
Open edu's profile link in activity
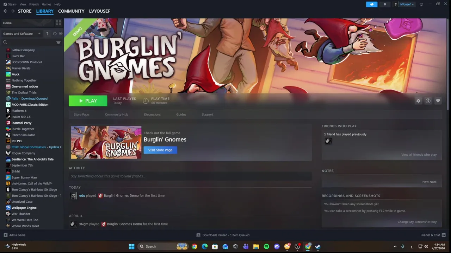coord(82,196)
